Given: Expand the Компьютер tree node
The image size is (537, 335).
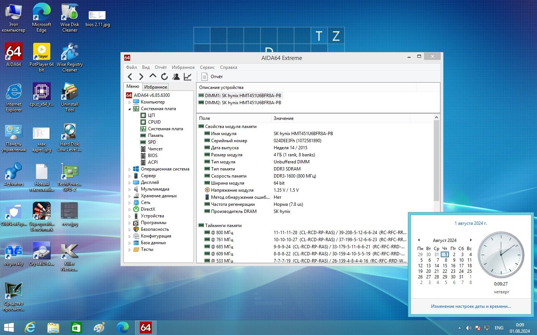Looking at the screenshot, I should (x=130, y=102).
